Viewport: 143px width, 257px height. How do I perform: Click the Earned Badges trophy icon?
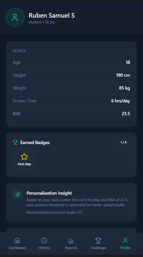[15, 142]
